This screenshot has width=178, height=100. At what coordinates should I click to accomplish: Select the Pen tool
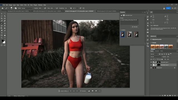pyautogui.click(x=5, y=31)
